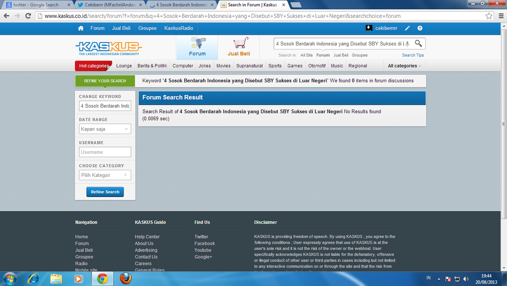Click the search magnifier icon
This screenshot has width=507, height=286.
418,44
